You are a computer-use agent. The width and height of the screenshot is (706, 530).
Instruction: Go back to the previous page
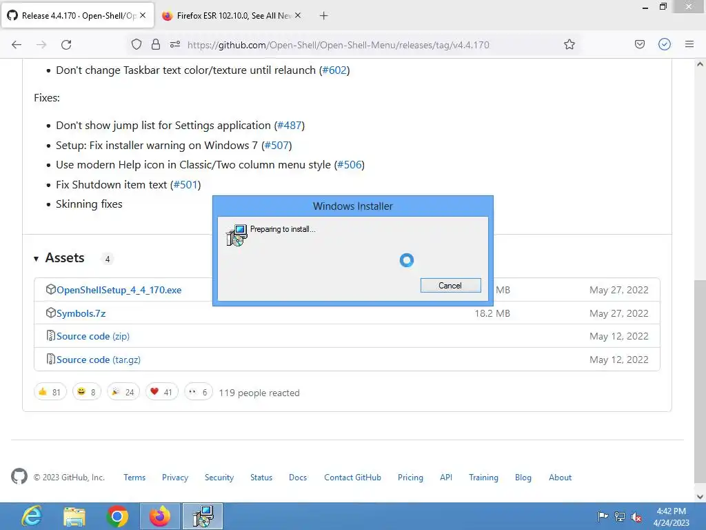[x=17, y=45]
